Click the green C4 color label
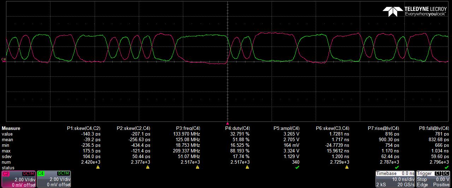 pos(41,174)
